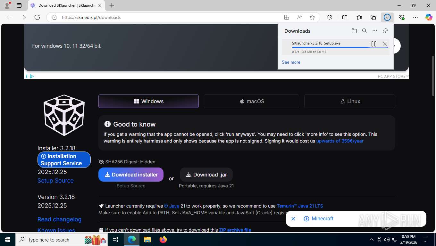Open a new tab with plus button

pos(112,5)
